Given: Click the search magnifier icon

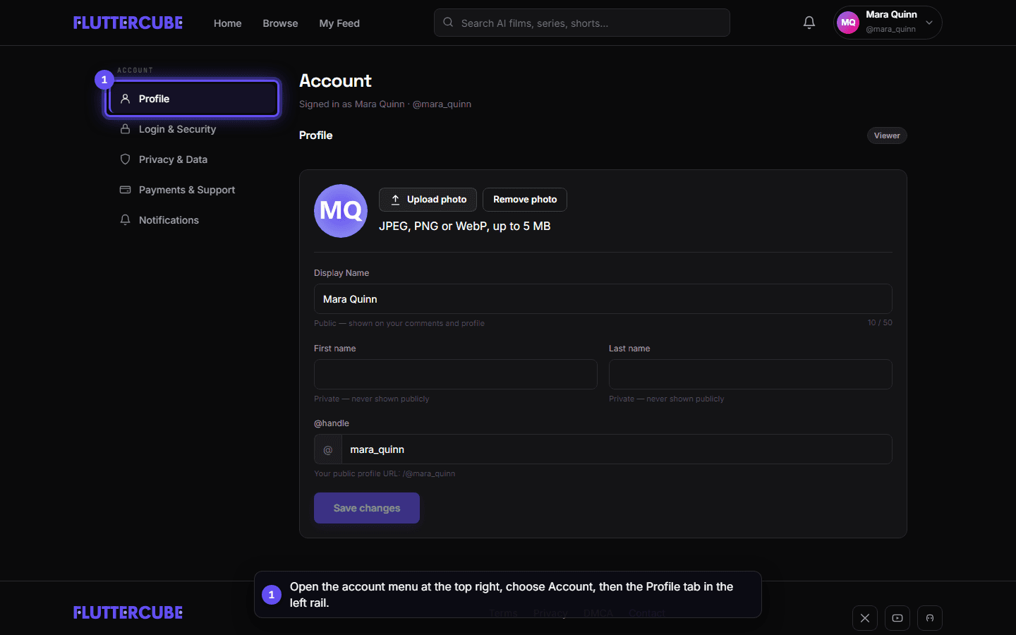Looking at the screenshot, I should tap(448, 23).
